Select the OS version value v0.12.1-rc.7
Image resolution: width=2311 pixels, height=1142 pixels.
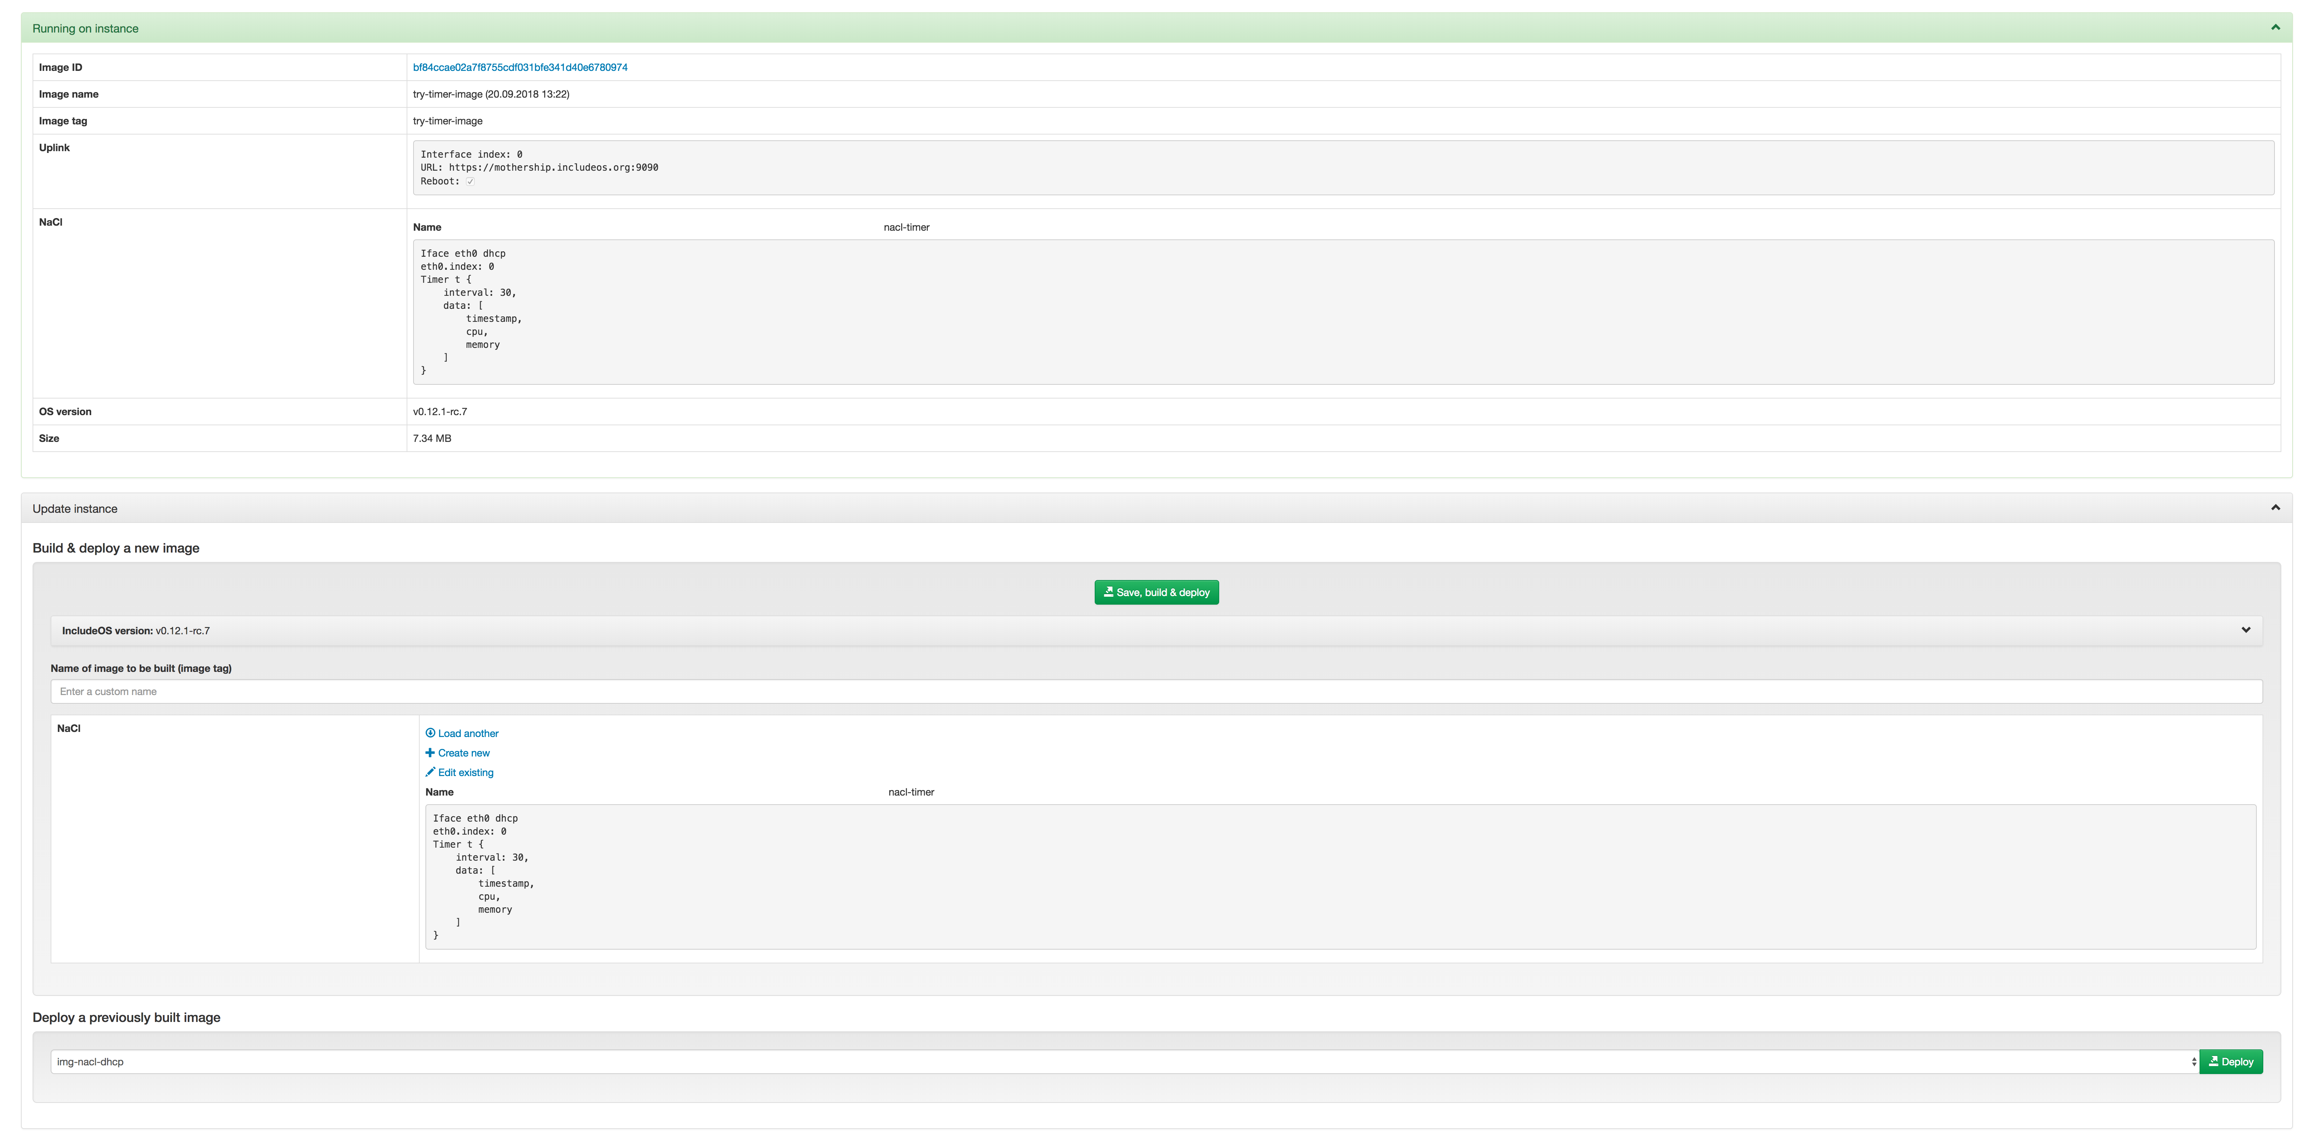click(x=440, y=412)
